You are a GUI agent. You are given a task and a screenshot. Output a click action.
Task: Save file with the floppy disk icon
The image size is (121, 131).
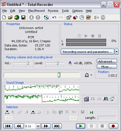[x=23, y=18]
